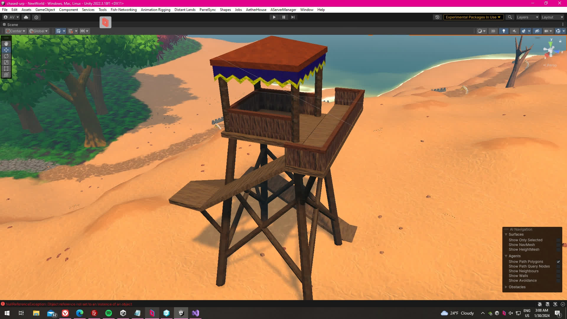Image resolution: width=567 pixels, height=319 pixels.
Task: Open the Layers dropdown
Action: coord(527,17)
